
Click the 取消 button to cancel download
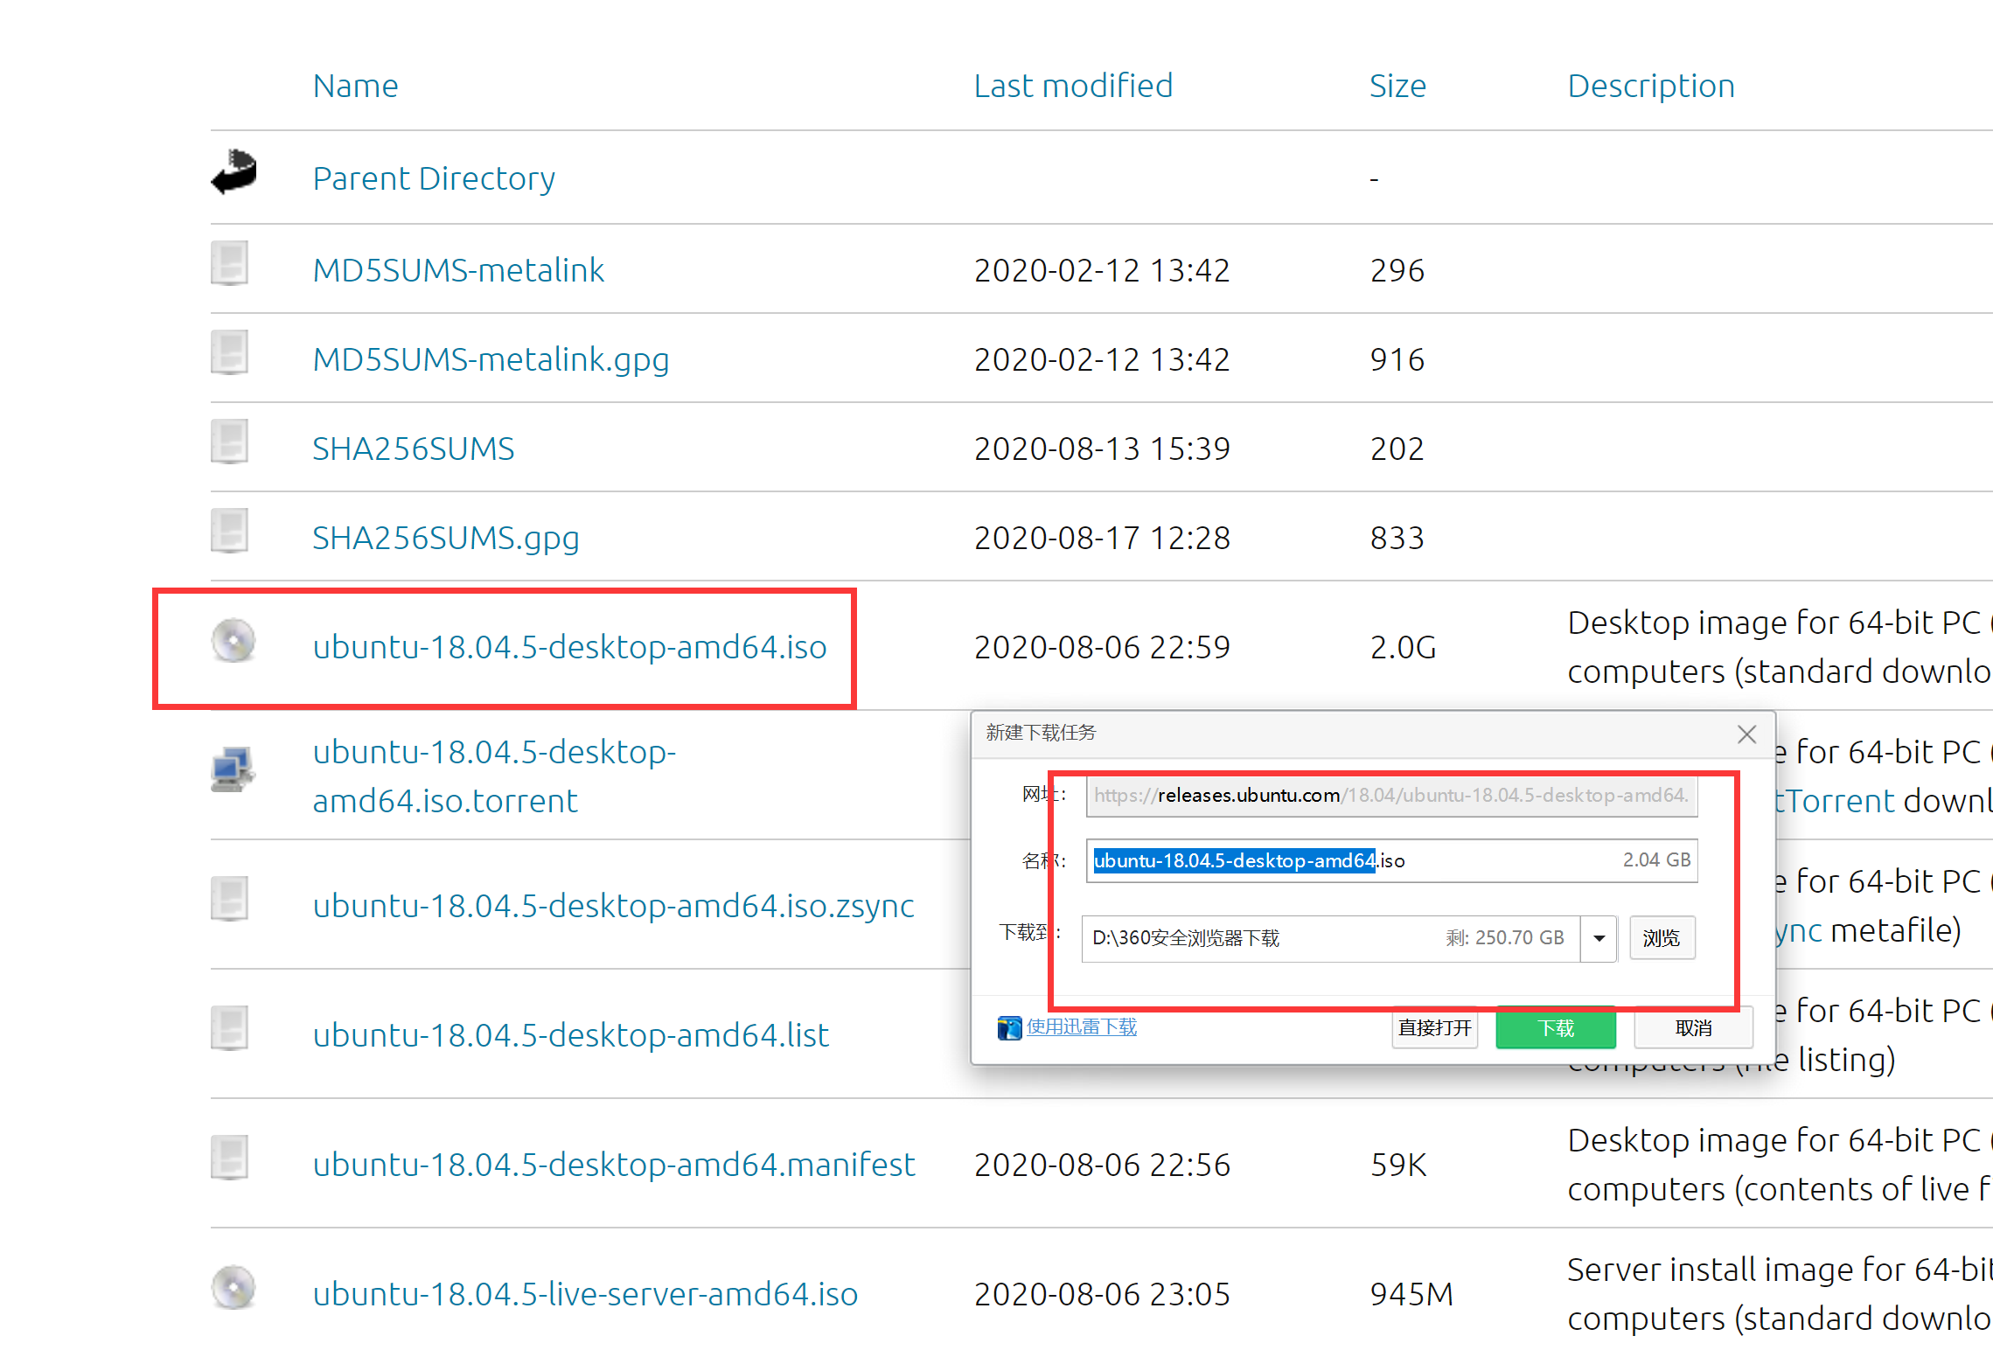coord(1692,1028)
